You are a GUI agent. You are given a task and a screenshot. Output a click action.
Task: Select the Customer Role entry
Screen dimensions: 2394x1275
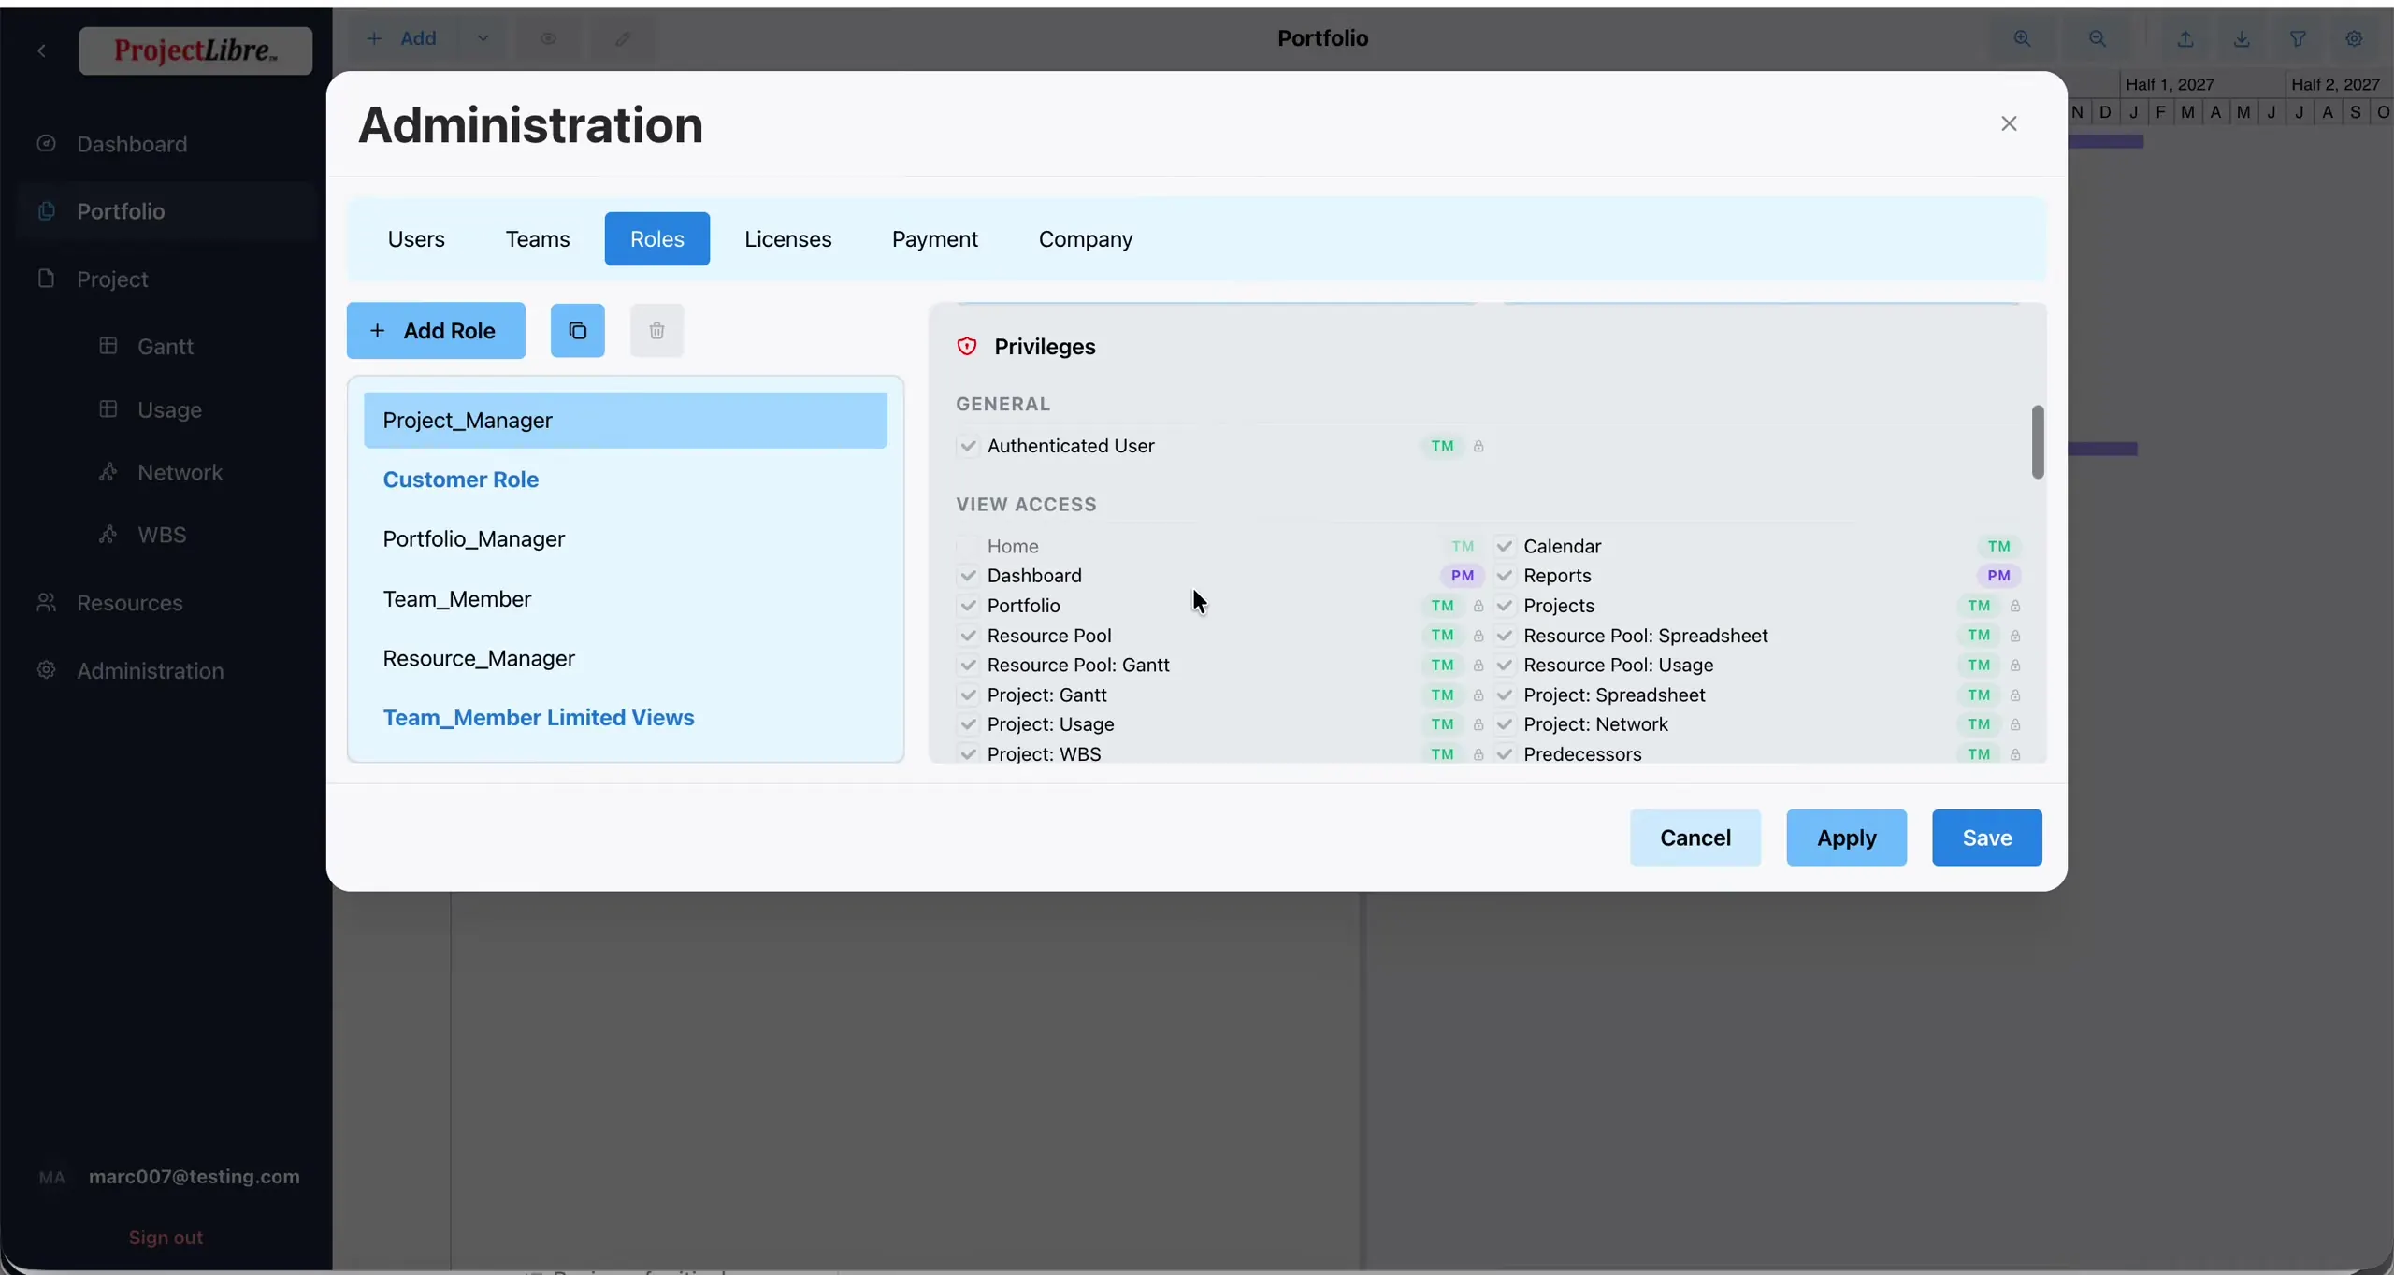tap(625, 480)
